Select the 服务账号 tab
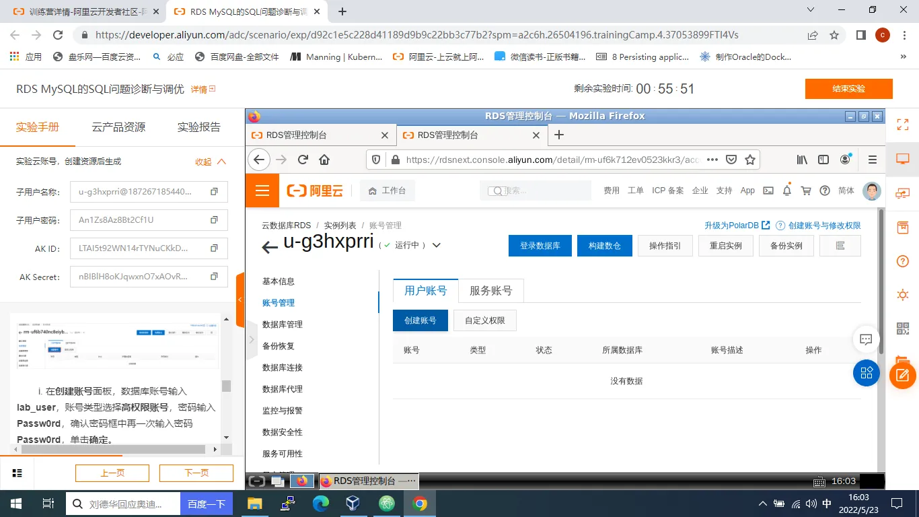 [x=490, y=290]
